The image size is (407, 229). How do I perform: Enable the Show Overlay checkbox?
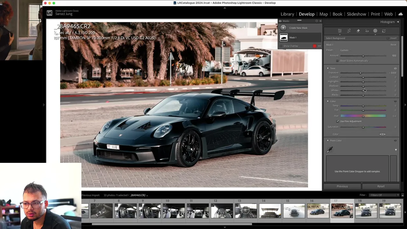pos(281,46)
